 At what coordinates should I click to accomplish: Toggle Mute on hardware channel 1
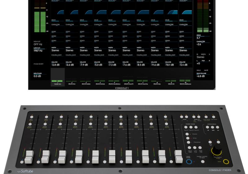(30, 124)
